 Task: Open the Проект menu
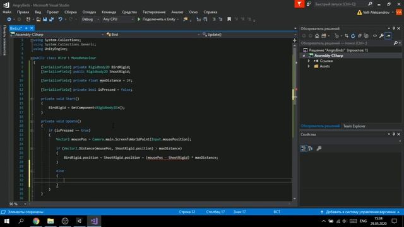52,12
